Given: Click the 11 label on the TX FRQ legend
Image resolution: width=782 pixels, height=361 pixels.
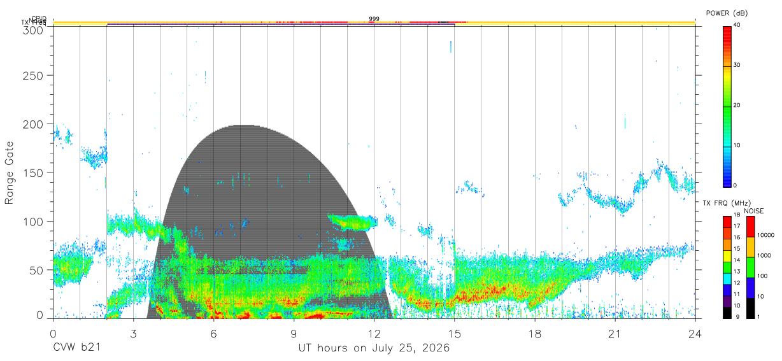Looking at the screenshot, I should [737, 294].
